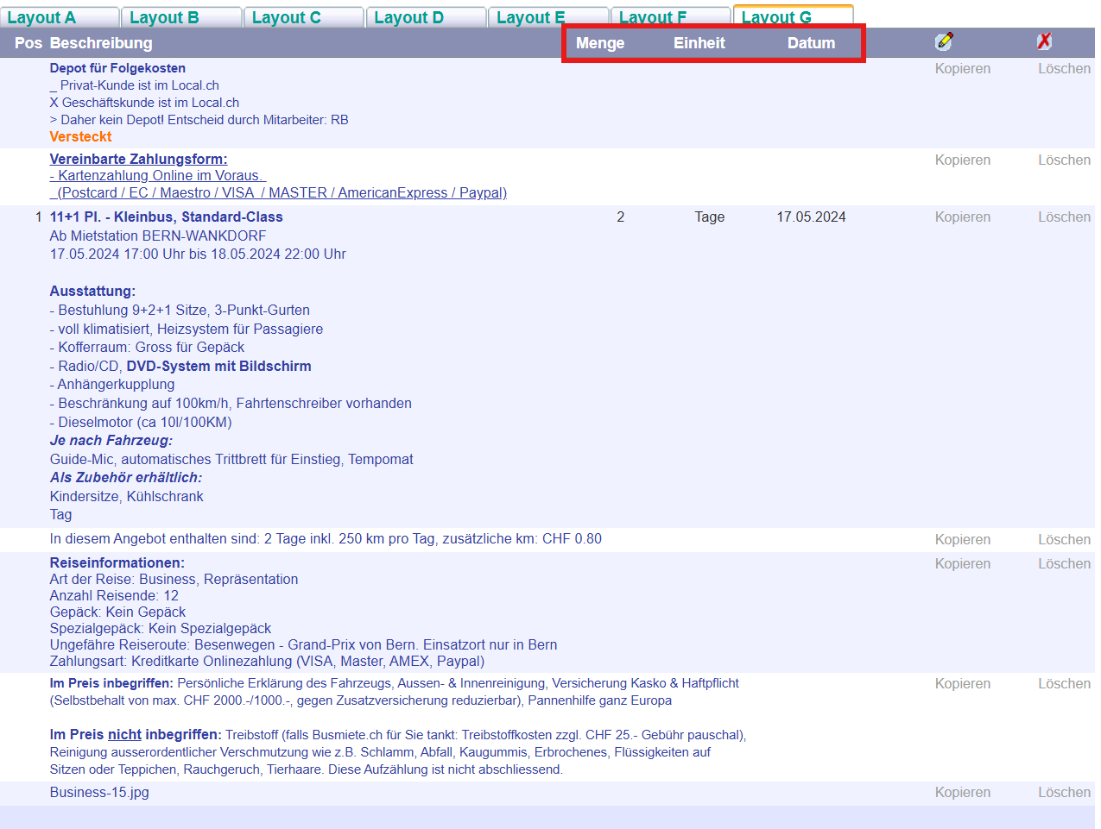Click Löschen for the Reiseinformationen row
The image size is (1101, 829).
(x=1065, y=564)
